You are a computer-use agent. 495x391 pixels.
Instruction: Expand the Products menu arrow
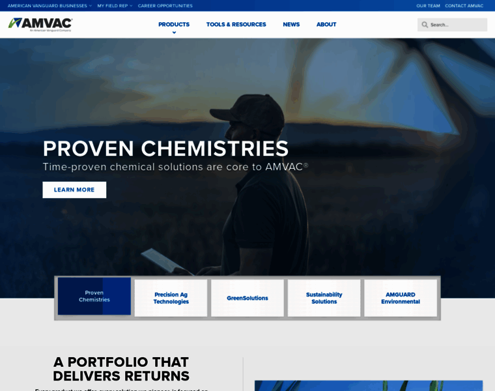pos(174,33)
